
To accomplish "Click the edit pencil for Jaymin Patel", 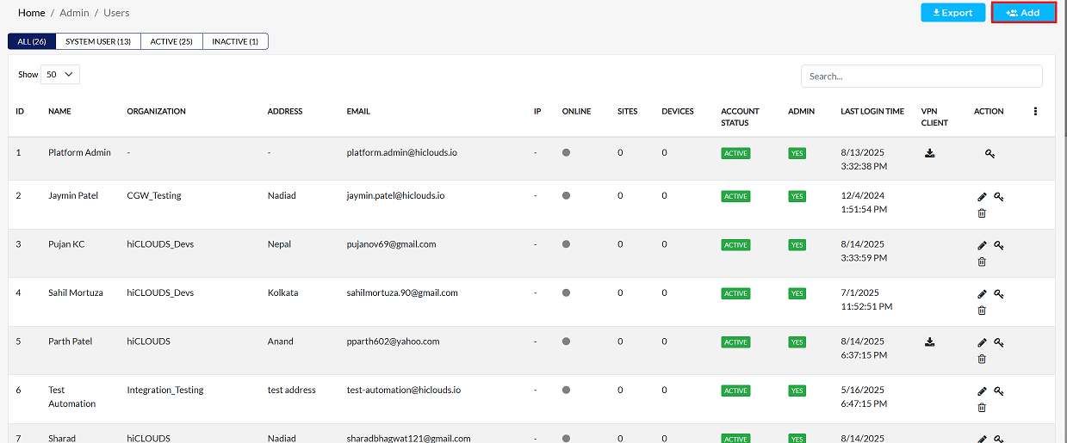I will click(983, 197).
